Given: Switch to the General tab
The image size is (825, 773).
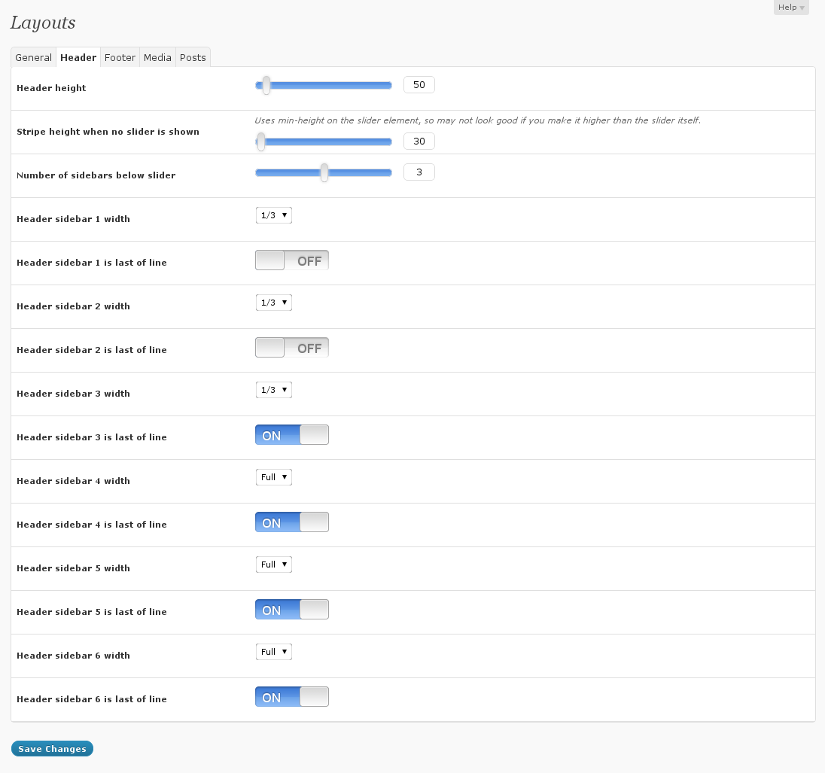Looking at the screenshot, I should coord(34,57).
